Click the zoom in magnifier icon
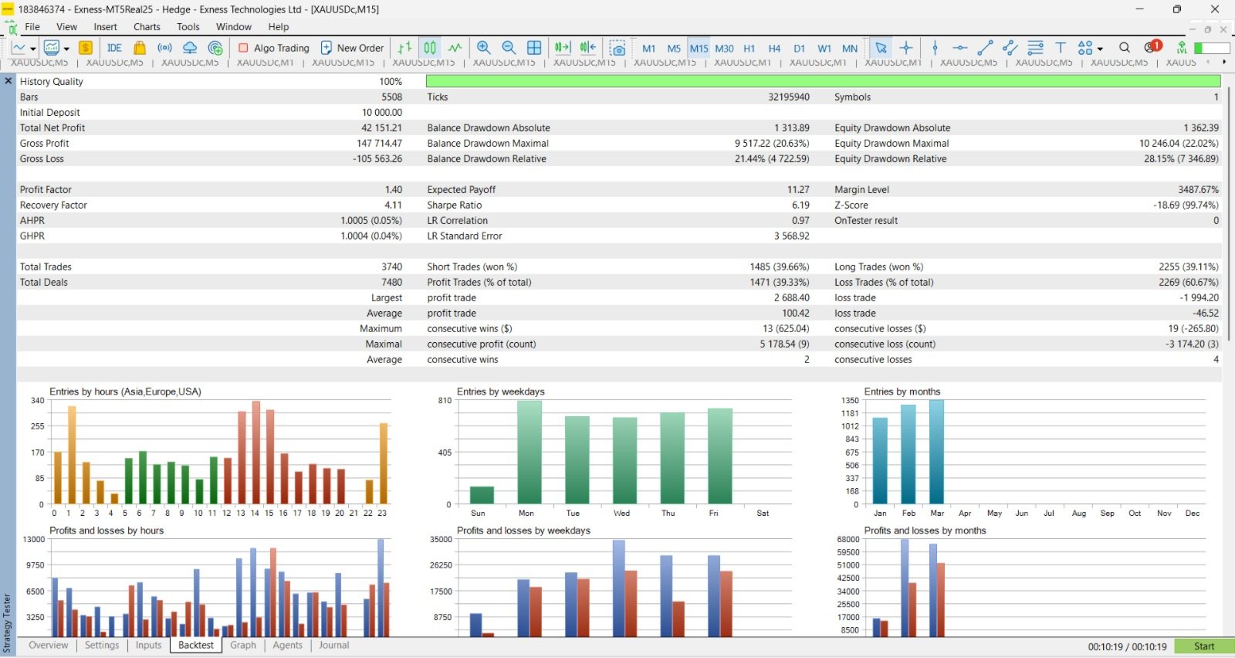Viewport: 1235px width, 658px height. tap(484, 48)
